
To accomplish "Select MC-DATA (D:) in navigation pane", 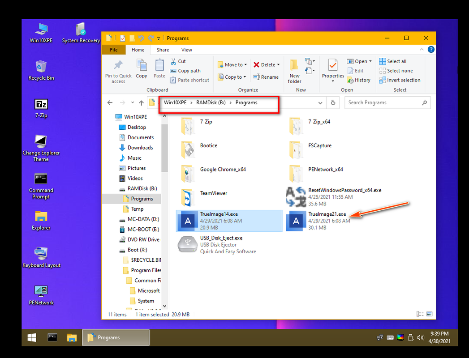I will [x=139, y=219].
